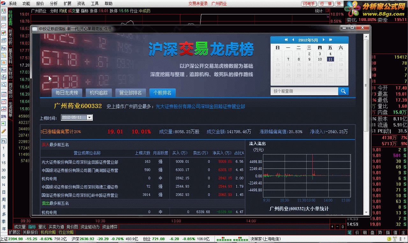Click the candlestick chart icon in left toolbar
This screenshot has width=408, height=243.
pyautogui.click(x=4, y=33)
